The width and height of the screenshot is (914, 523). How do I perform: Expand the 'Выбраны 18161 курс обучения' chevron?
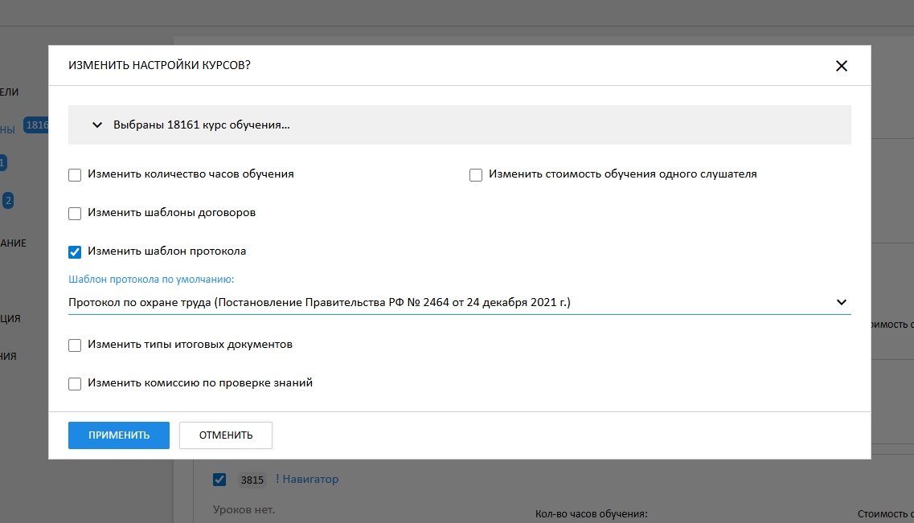tap(97, 125)
